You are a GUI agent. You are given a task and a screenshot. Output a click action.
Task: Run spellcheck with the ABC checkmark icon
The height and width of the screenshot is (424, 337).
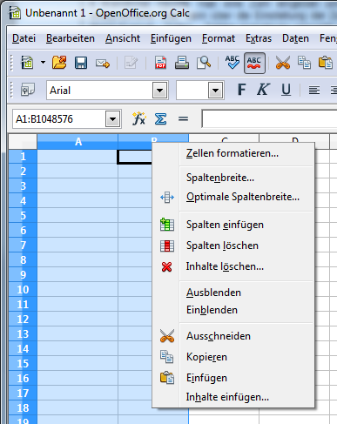(233, 63)
